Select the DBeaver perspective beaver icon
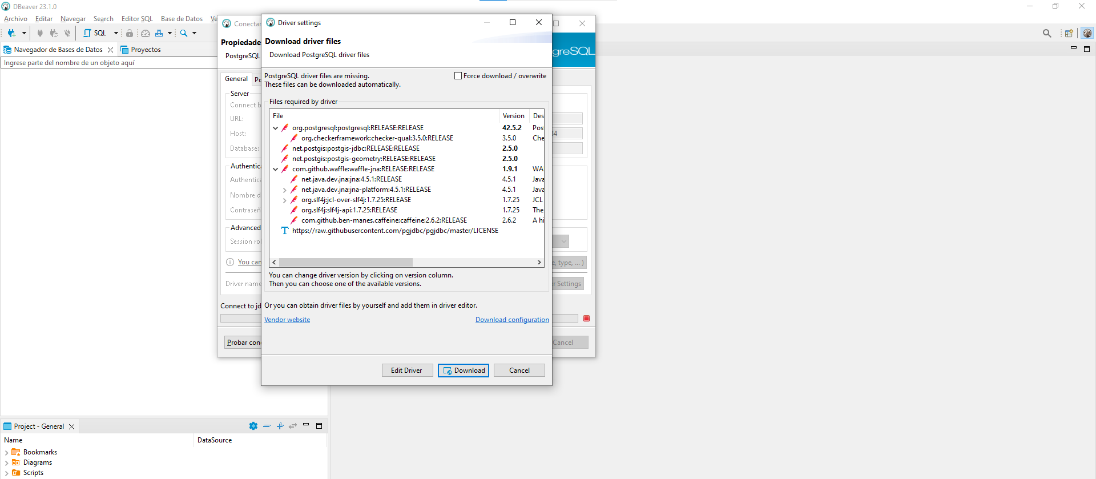Viewport: 1096px width, 479px height. coord(1087,33)
